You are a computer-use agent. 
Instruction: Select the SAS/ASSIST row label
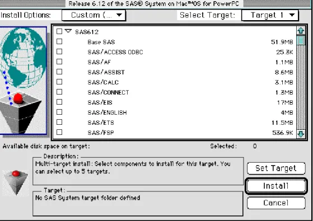click(106, 72)
